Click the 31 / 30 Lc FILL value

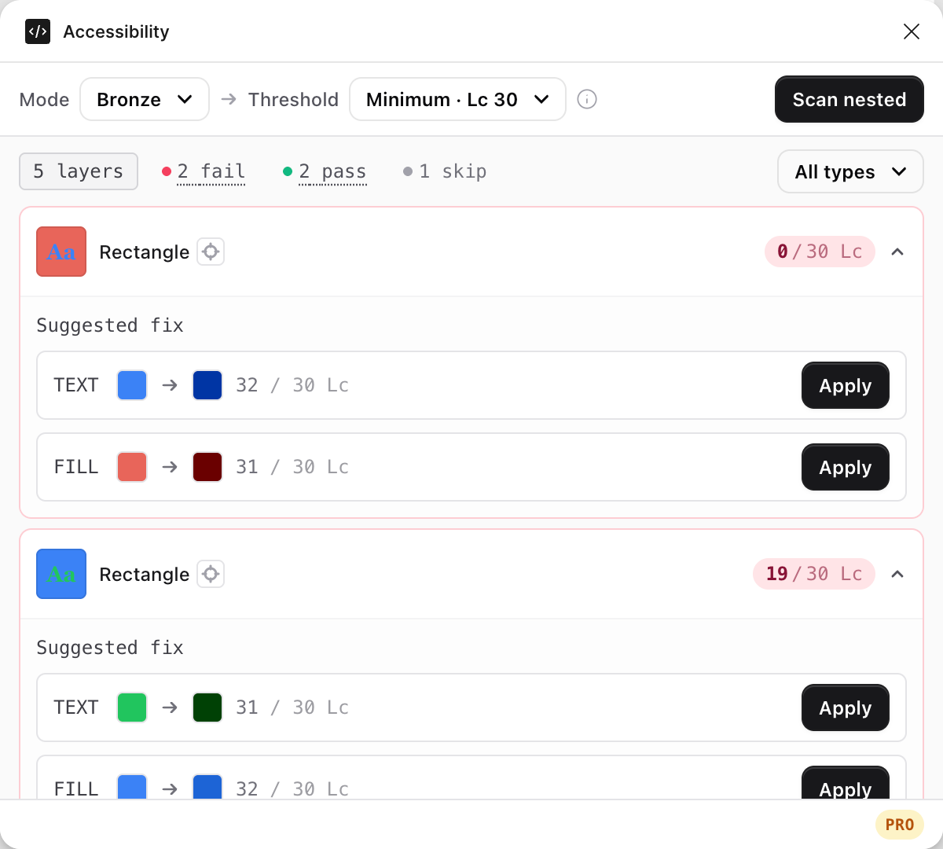292,467
